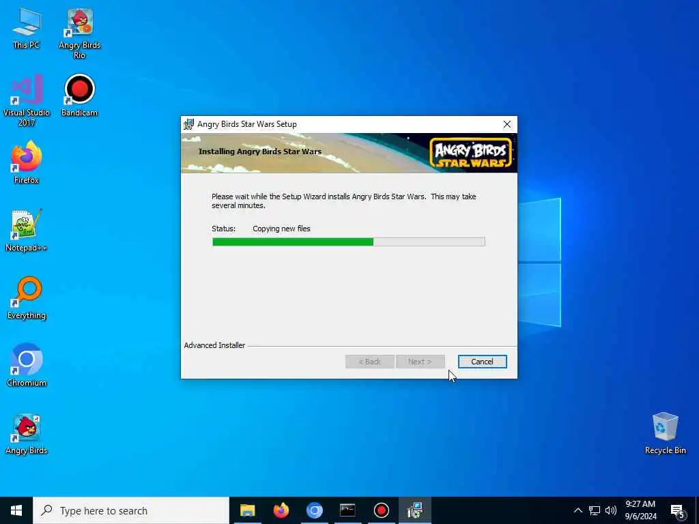Select the Notepad++ desktop shortcut

point(27,231)
